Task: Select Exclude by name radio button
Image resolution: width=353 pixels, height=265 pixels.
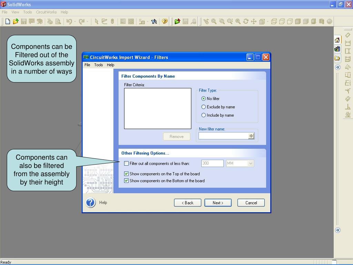Action: 203,107
